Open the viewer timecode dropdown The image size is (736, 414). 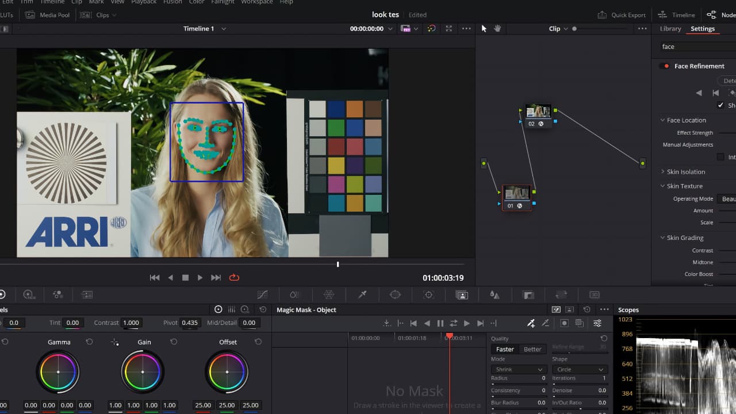click(x=390, y=29)
